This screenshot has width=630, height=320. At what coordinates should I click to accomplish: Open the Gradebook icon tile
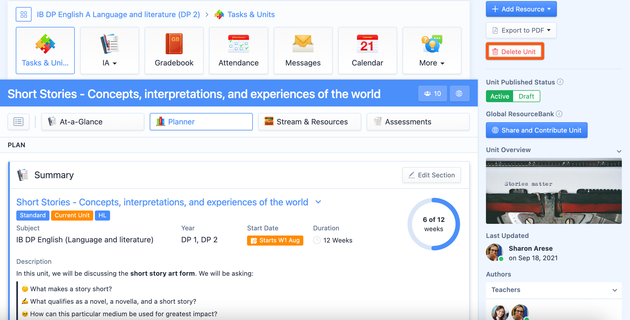[x=174, y=50]
